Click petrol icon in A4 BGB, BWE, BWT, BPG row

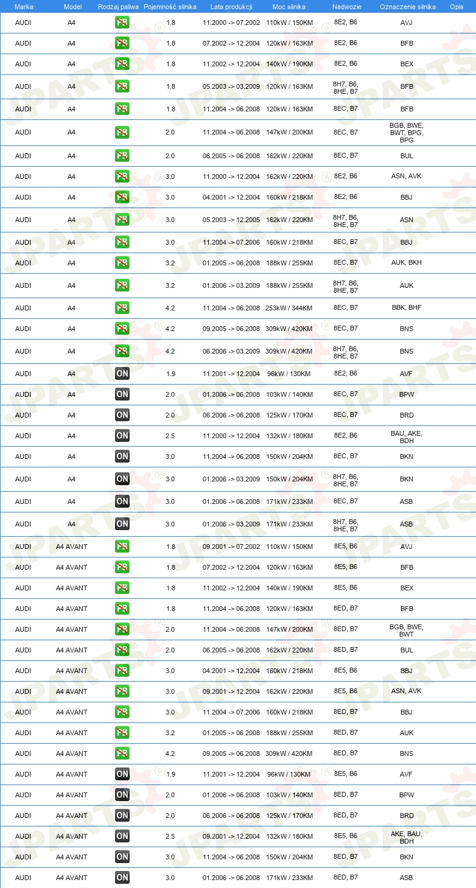[122, 132]
